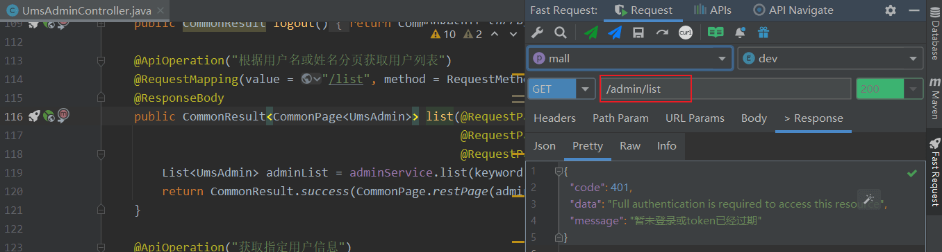Image resolution: width=942 pixels, height=252 pixels.
Task: Open the URL Params tab
Action: coord(695,118)
